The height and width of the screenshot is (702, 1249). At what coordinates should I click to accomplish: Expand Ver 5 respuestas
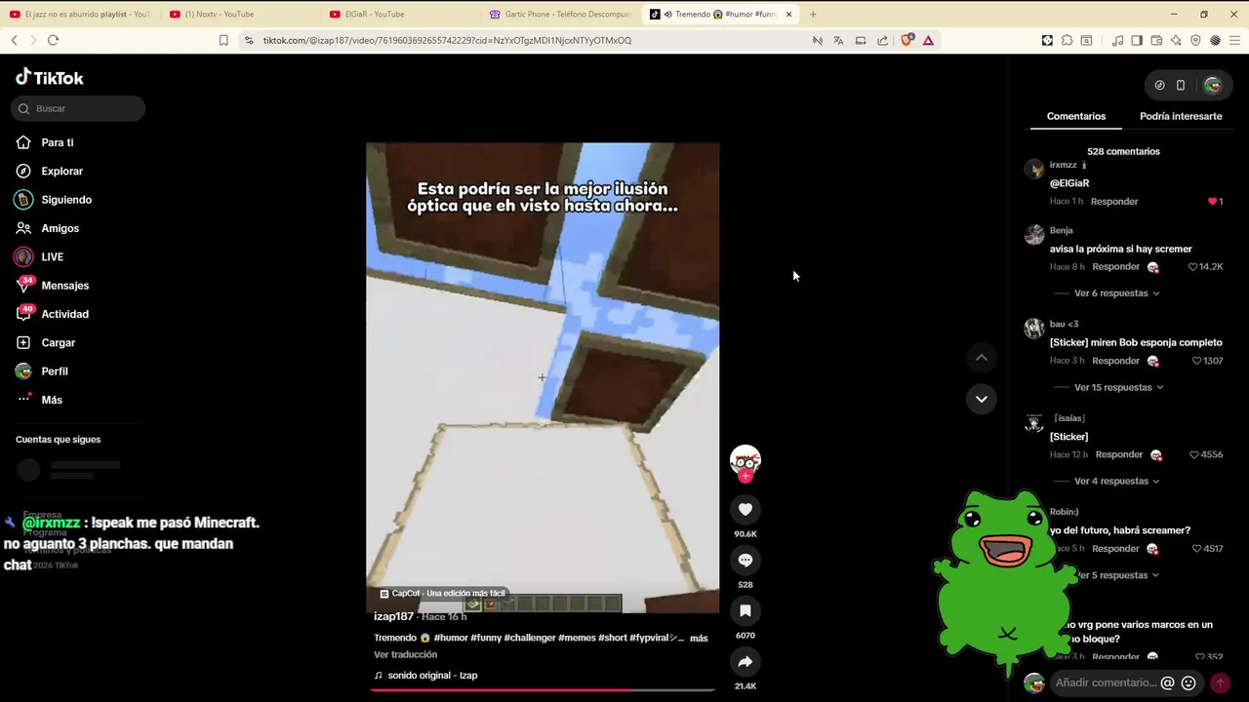click(1116, 575)
